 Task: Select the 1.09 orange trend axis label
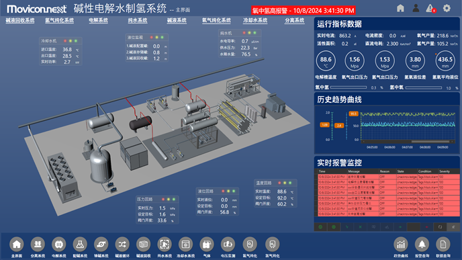pyautogui.click(x=325, y=125)
